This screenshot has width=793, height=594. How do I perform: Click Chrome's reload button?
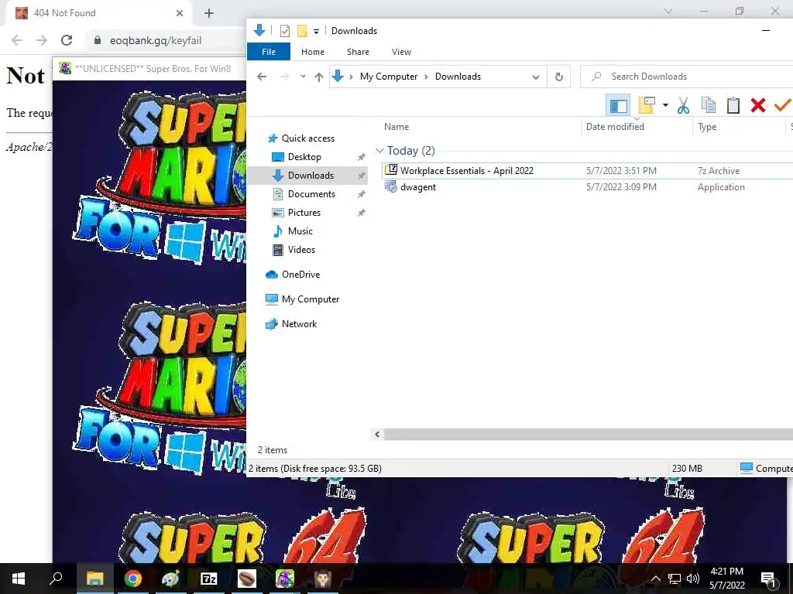coord(67,40)
